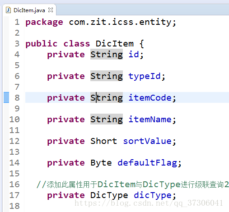Screen dimensions: 229x212
Task: Click 'private' keyword on line 14
Action: click(66, 163)
